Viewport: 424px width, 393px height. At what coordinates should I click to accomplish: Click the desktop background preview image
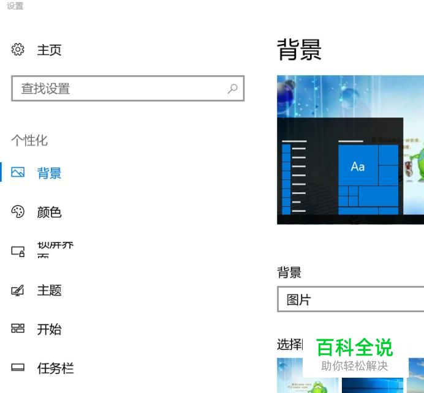point(350,149)
